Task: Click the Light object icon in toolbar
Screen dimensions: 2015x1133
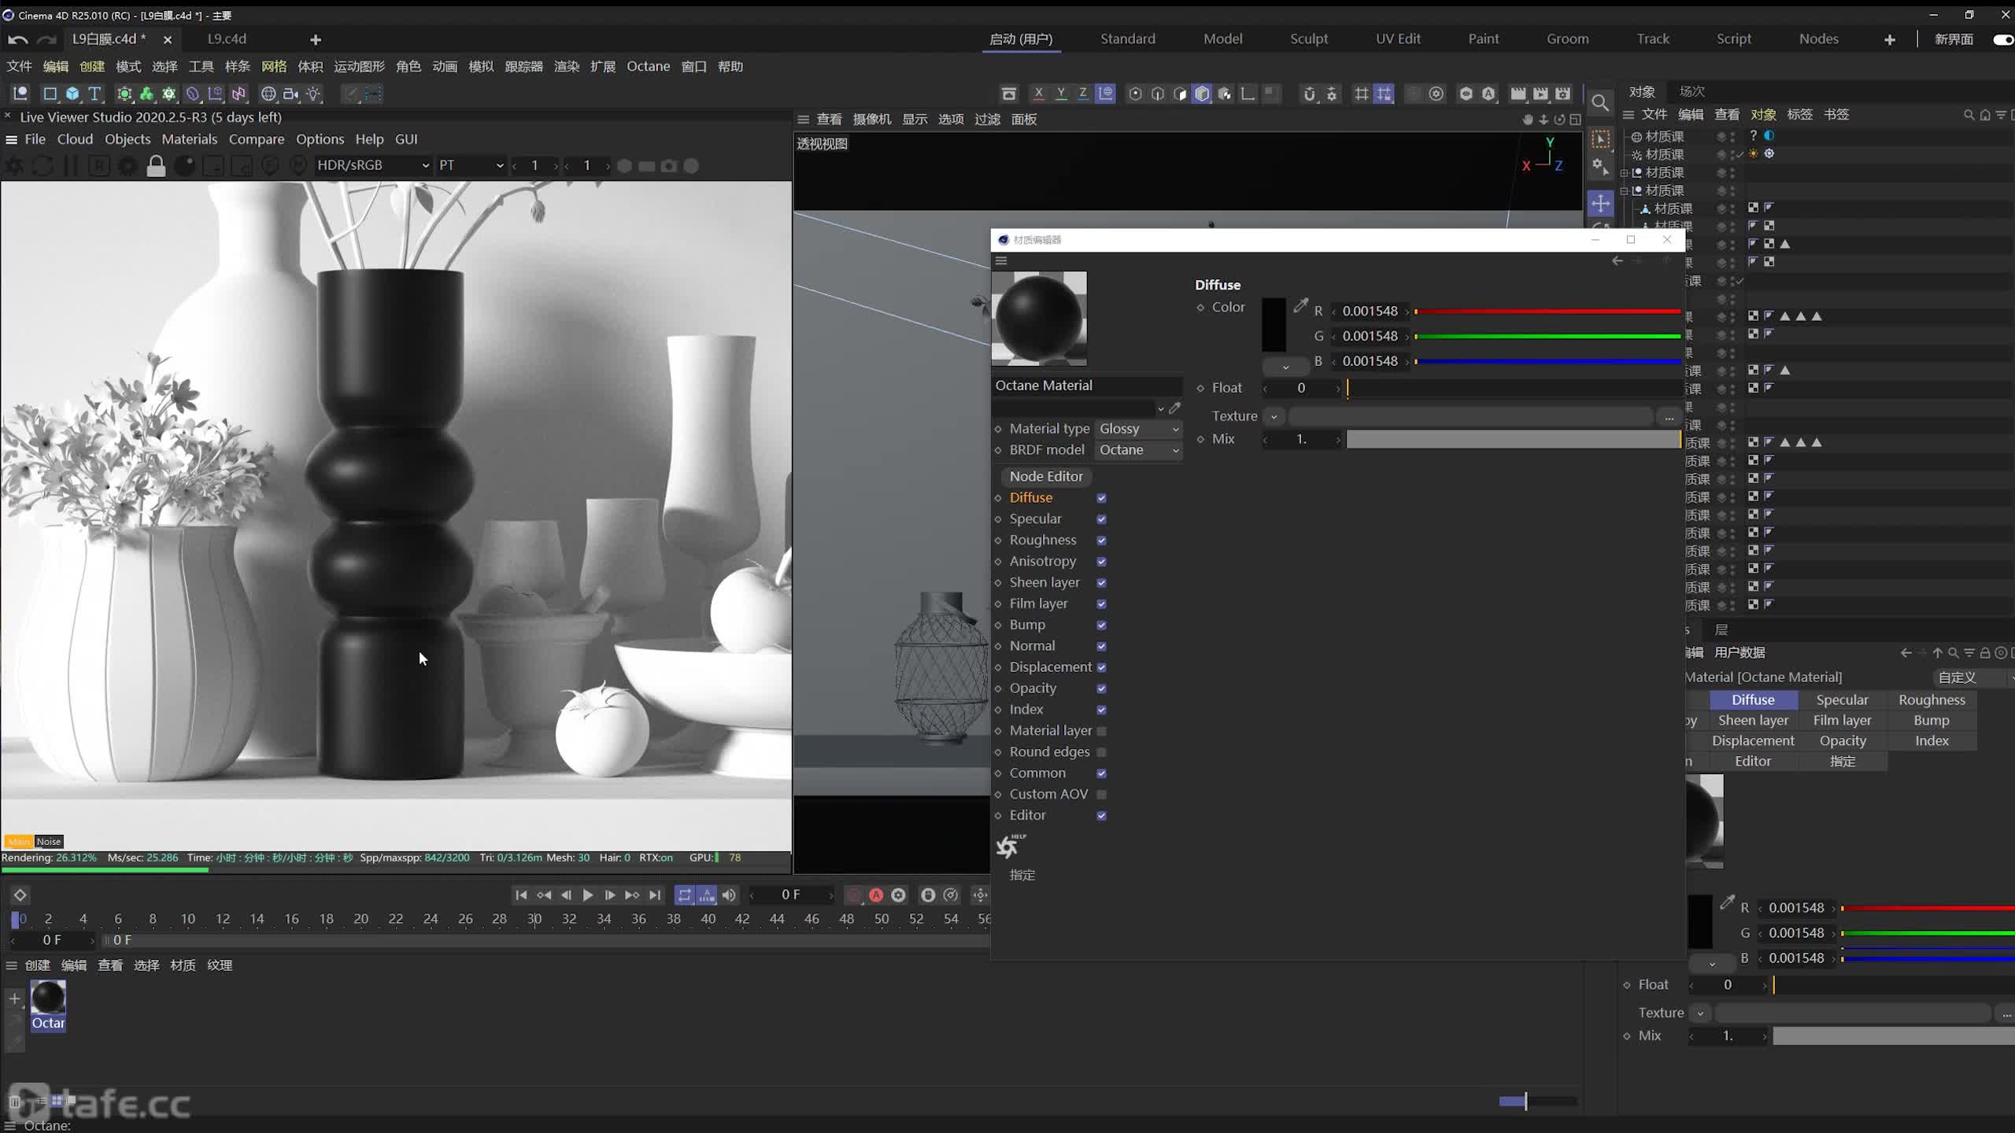Action: click(x=313, y=94)
